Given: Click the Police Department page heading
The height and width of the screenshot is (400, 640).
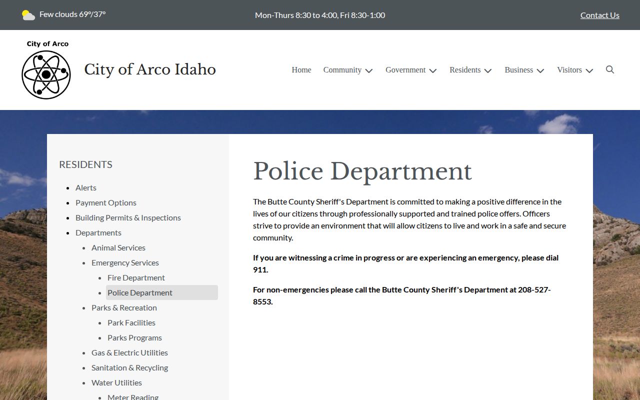Looking at the screenshot, I should pos(362,171).
